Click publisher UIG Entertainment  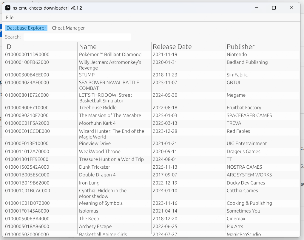coord(247,143)
